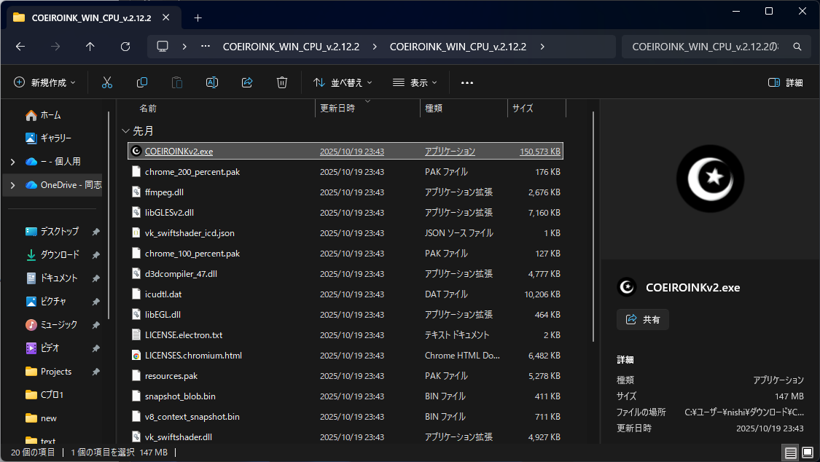Click pin icon next to デスクトップ

pyautogui.click(x=95, y=232)
